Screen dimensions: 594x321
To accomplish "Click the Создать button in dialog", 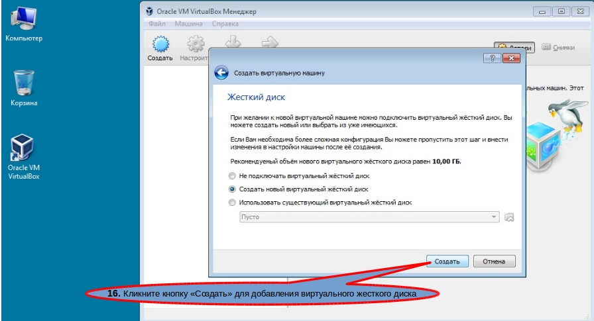I will pos(447,261).
